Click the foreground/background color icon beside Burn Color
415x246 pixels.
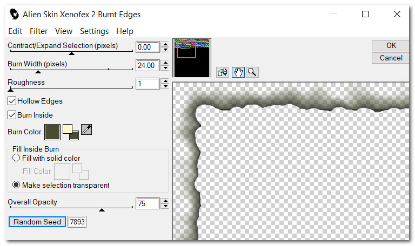(x=71, y=132)
